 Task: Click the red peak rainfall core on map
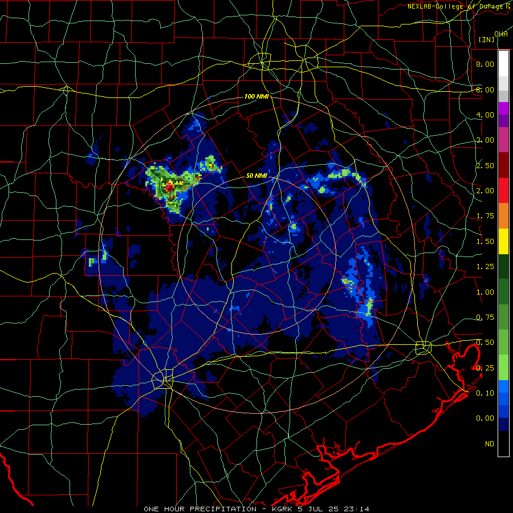tap(170, 188)
